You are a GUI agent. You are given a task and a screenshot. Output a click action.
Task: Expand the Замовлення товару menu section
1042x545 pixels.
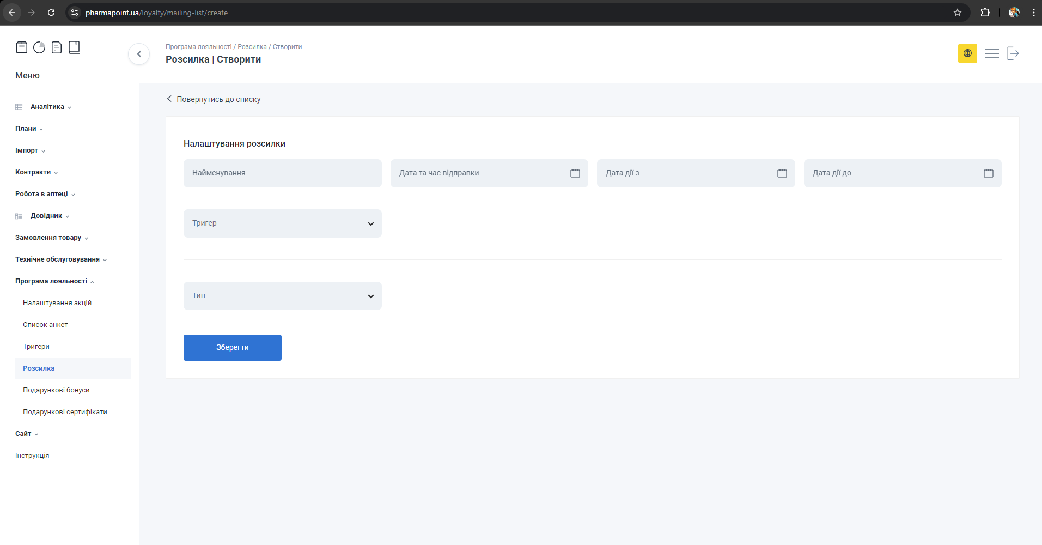tap(48, 238)
